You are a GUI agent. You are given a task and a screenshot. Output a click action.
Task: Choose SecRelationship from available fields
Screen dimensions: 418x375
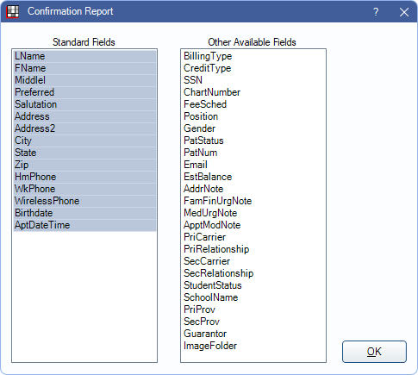253,273
